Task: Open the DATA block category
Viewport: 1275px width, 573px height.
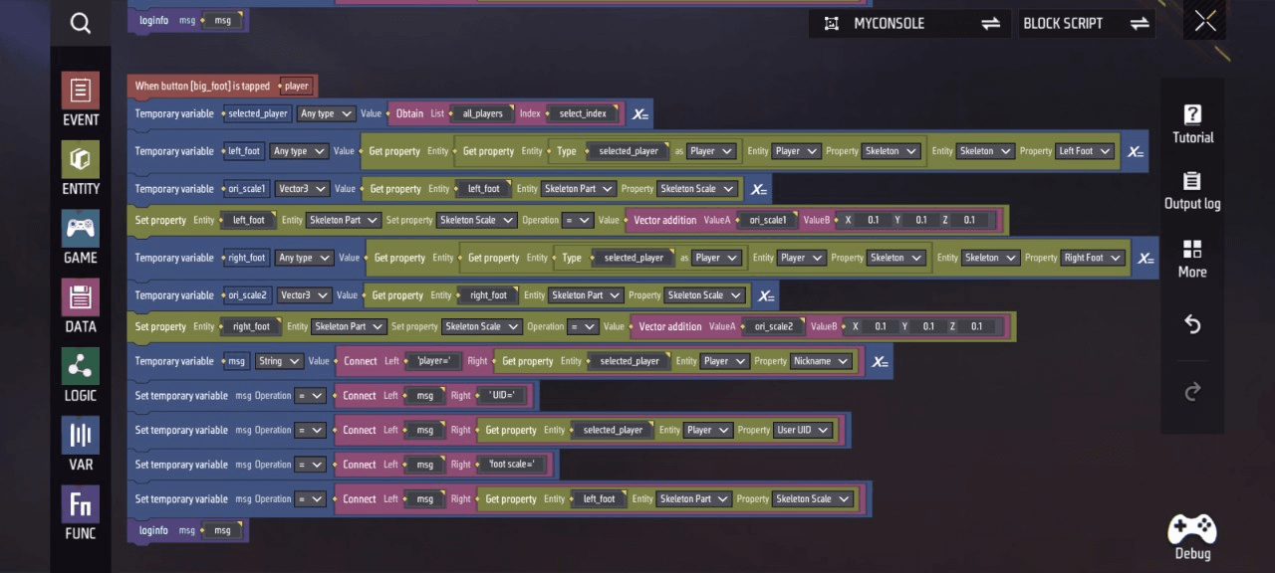Action: 81,305
